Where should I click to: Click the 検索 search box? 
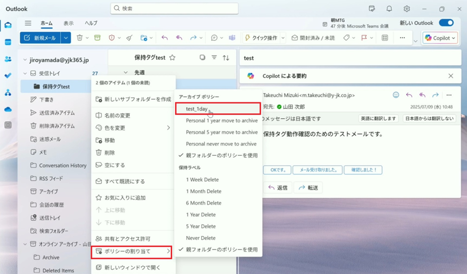[x=175, y=8]
